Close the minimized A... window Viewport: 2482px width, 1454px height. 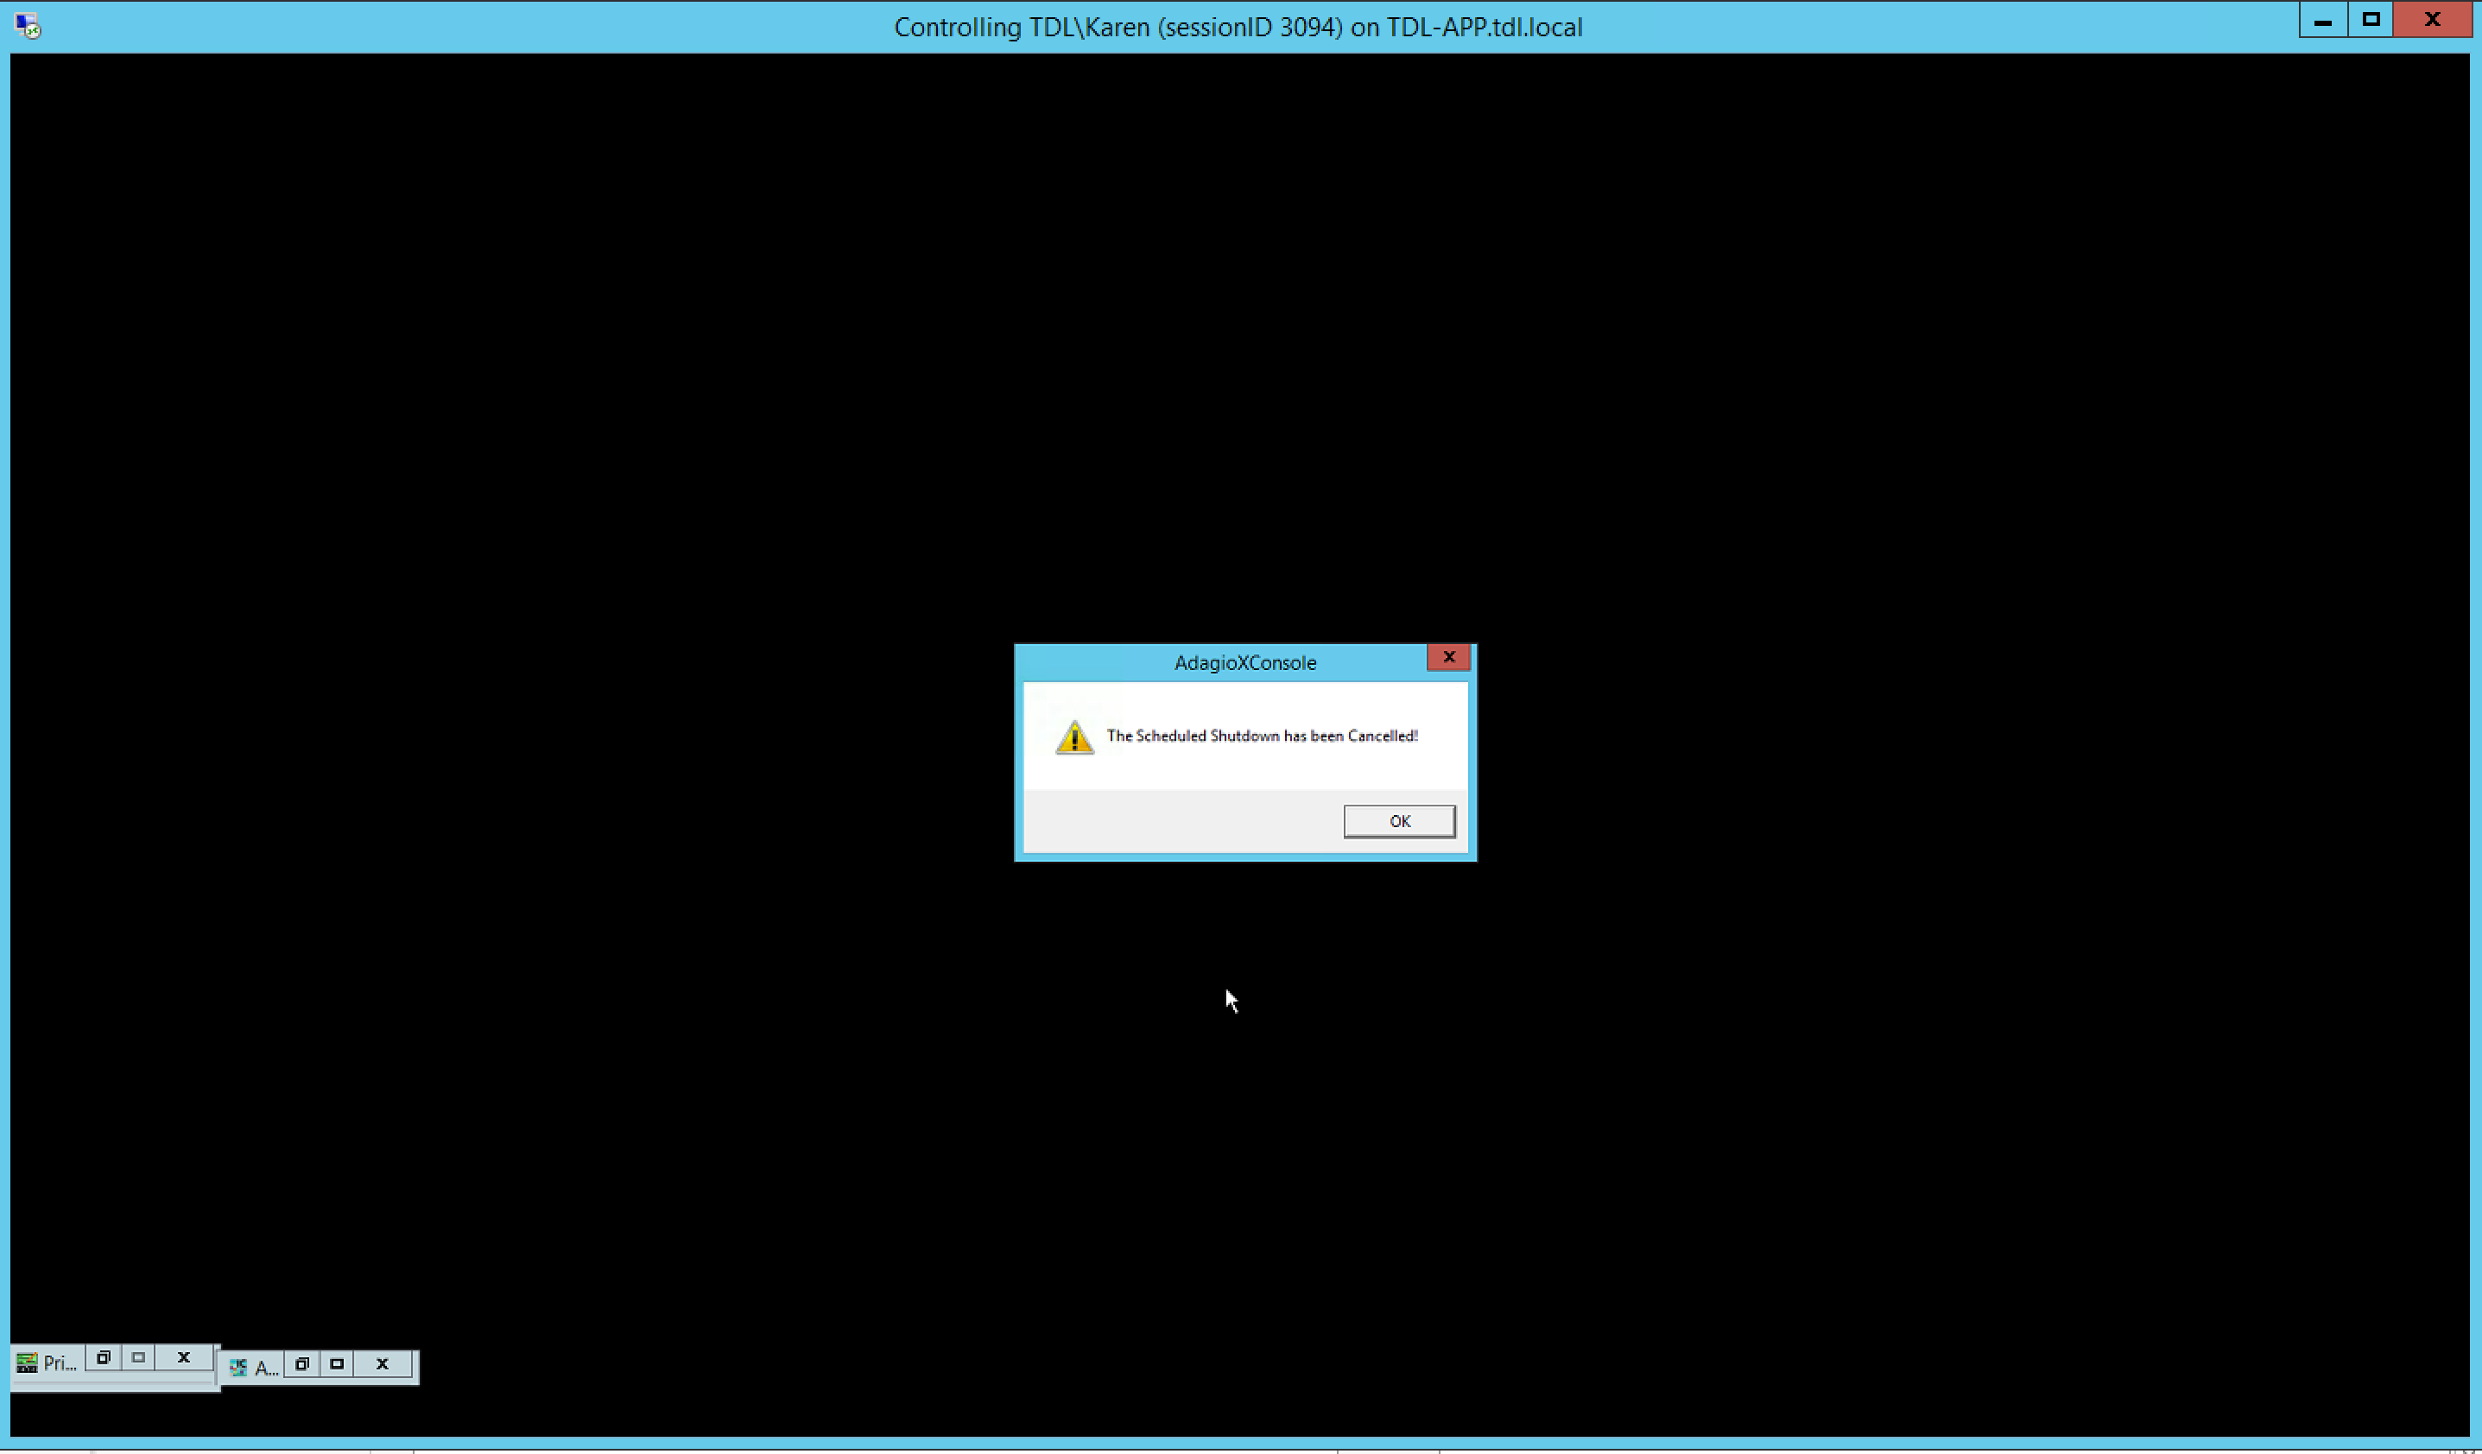coord(383,1364)
